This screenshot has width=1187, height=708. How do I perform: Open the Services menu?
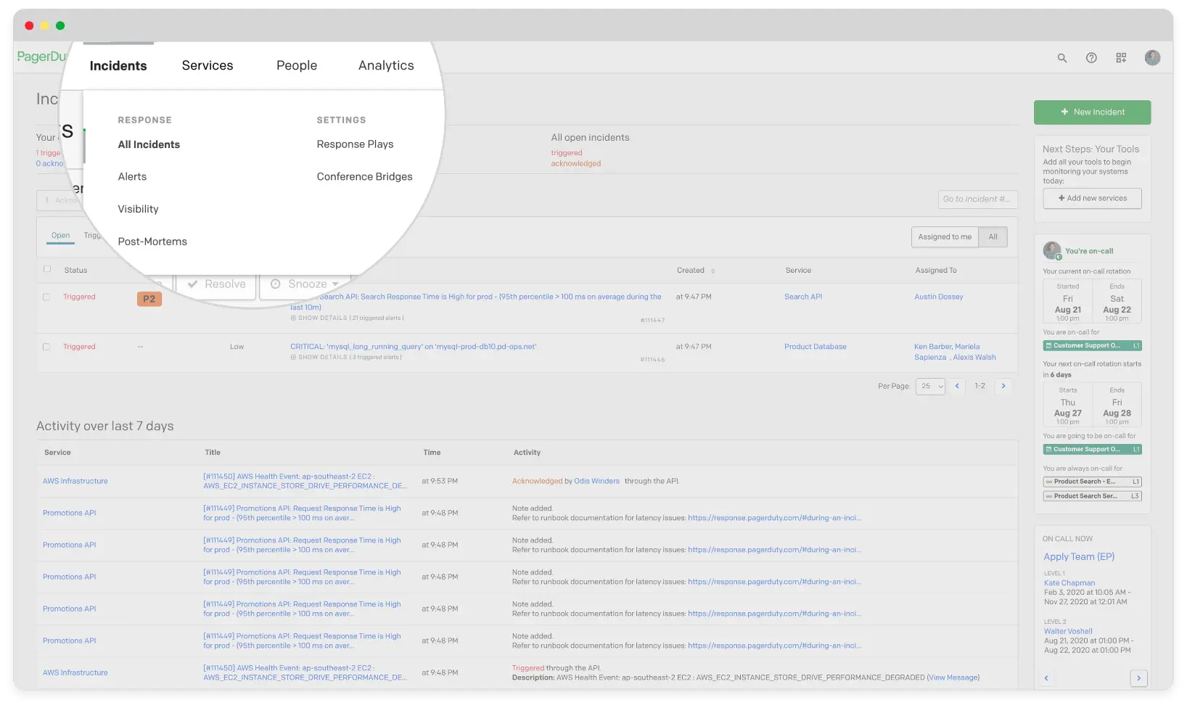pos(208,66)
